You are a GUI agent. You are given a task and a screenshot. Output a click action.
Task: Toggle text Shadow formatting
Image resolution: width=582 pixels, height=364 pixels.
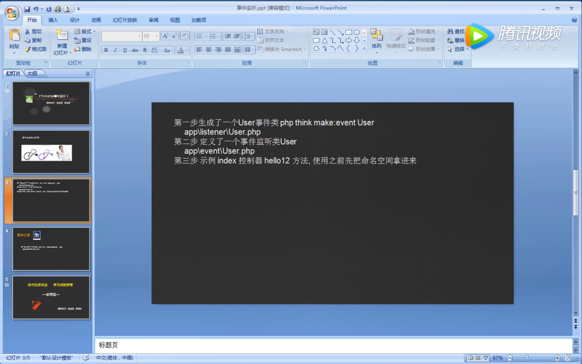click(144, 50)
